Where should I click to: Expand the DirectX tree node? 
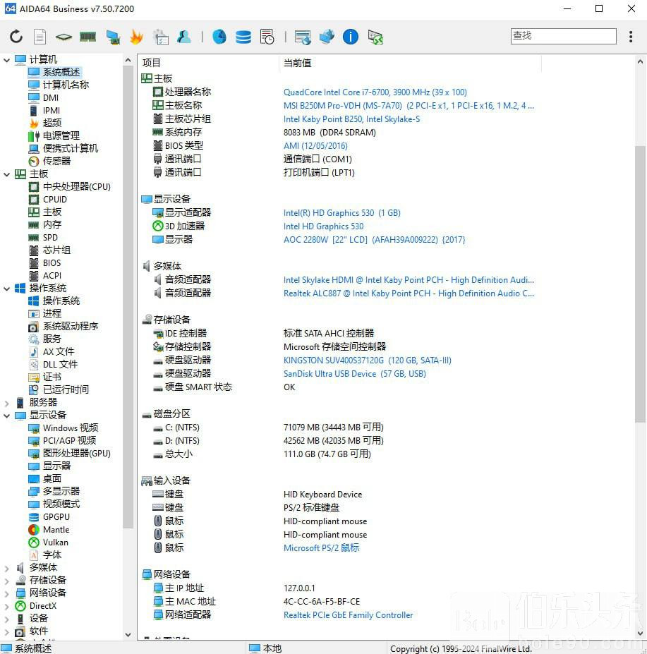[7, 606]
